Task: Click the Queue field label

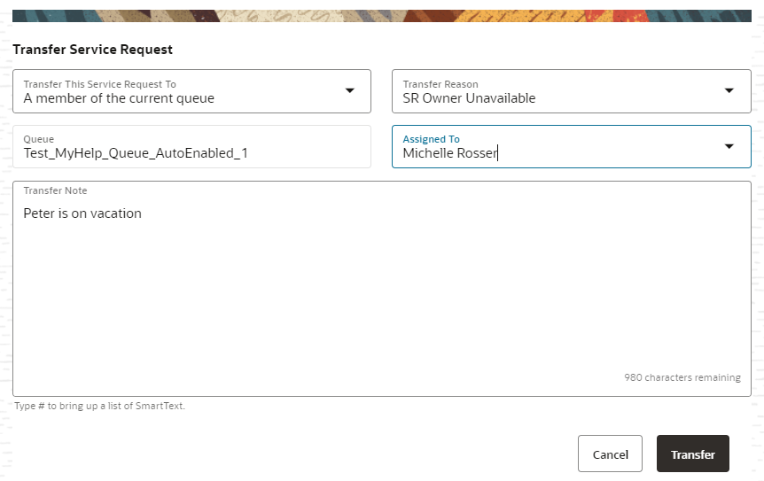Action: [39, 139]
